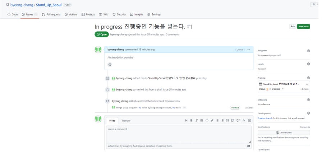Viewport: 322px width, 153px height.
Task: Mention a user with the @ icon
Action: tap(232, 121)
